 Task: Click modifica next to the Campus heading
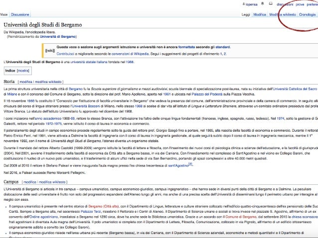tap(29, 182)
